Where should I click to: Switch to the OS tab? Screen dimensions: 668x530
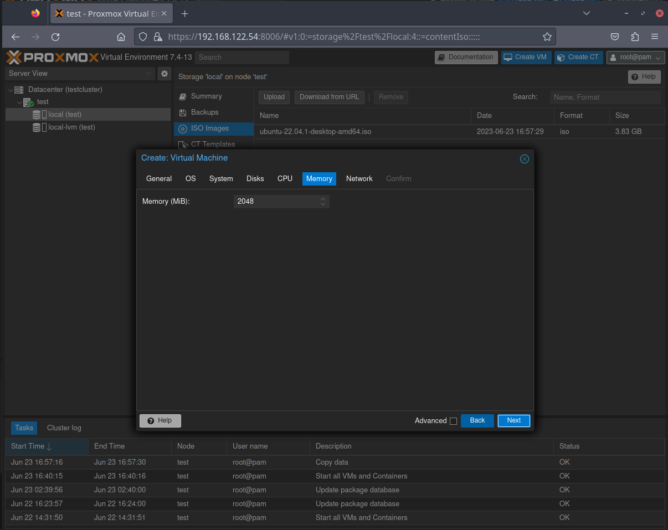pos(191,179)
